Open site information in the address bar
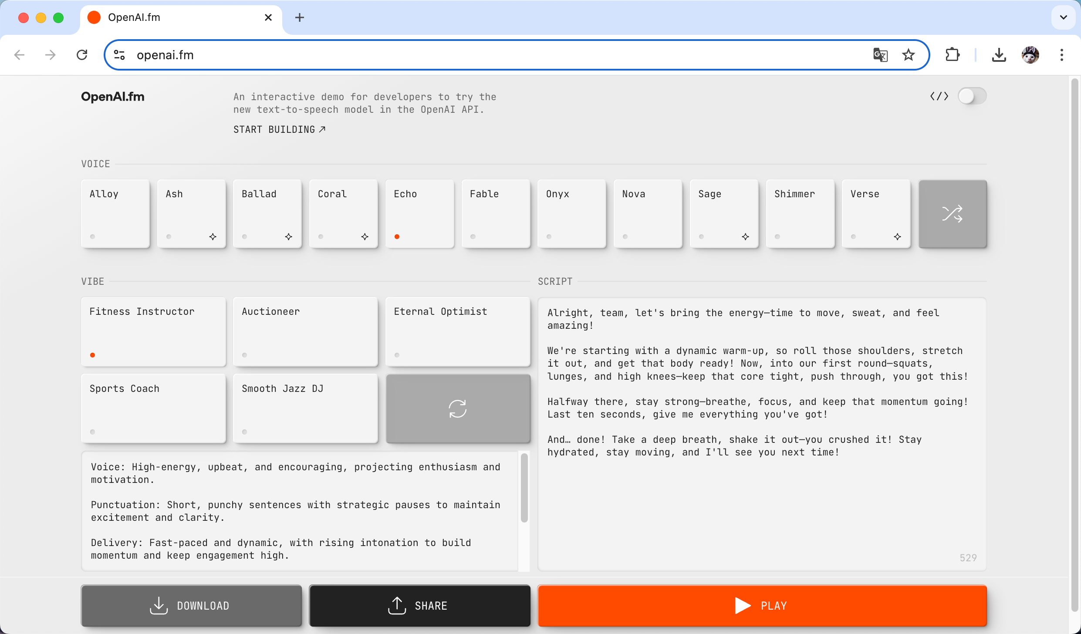 [119, 54]
